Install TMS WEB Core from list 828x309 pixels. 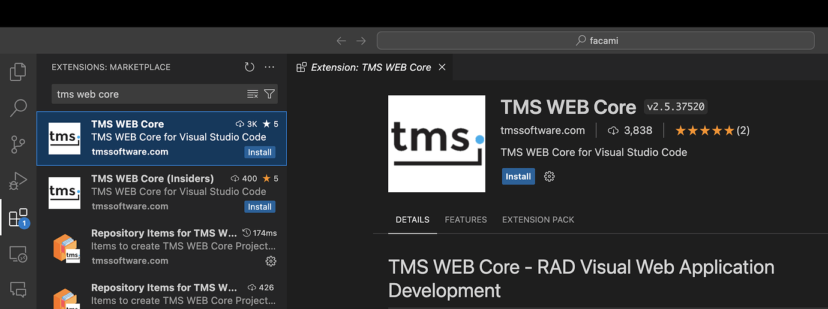260,152
